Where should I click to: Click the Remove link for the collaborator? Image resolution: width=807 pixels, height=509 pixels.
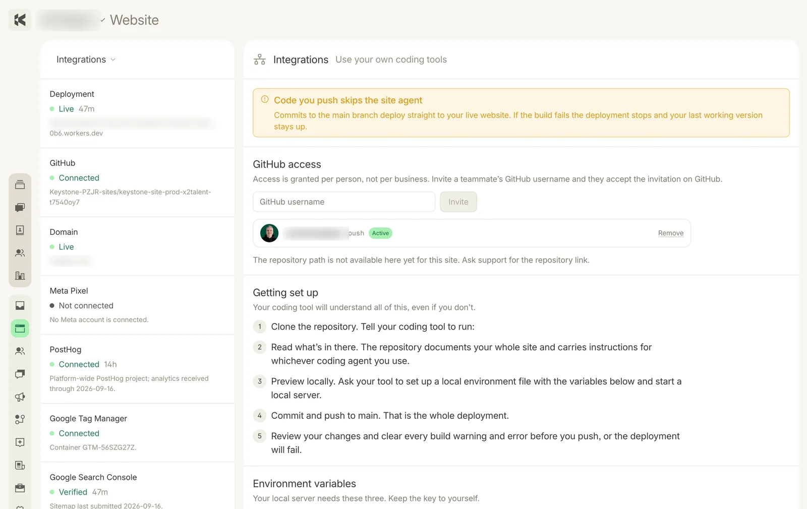[671, 233]
